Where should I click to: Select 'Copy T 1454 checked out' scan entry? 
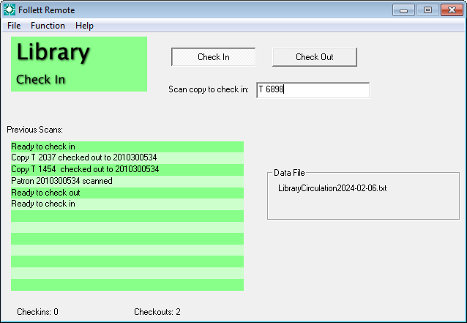84,169
